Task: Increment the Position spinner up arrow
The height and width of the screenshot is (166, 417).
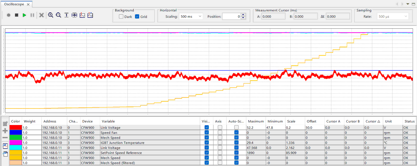Action: click(x=243, y=15)
